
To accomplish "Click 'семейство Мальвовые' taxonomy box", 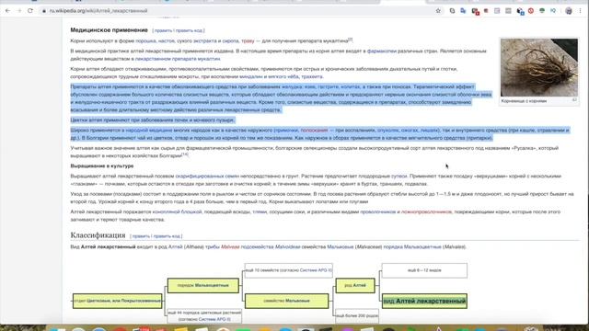I will point(286,301).
